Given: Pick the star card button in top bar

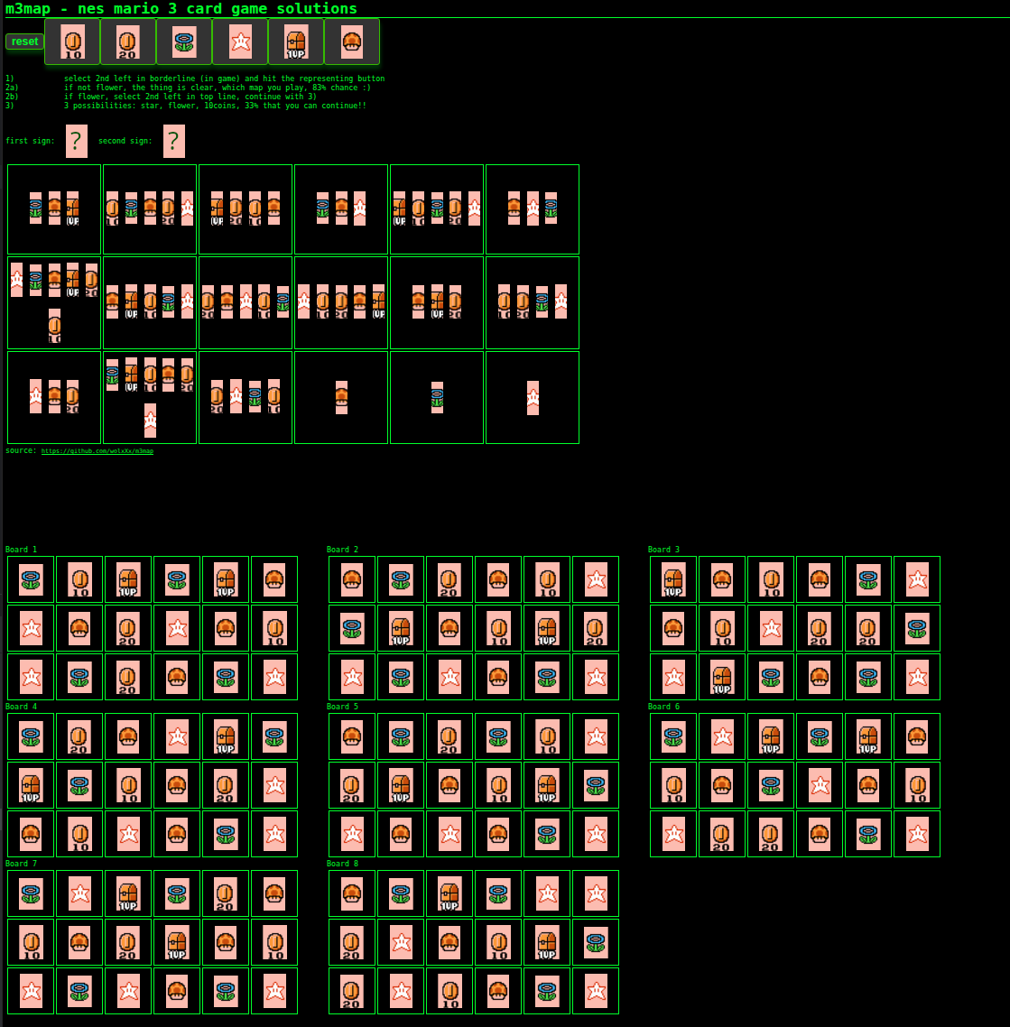Looking at the screenshot, I should pyautogui.click(x=240, y=42).
